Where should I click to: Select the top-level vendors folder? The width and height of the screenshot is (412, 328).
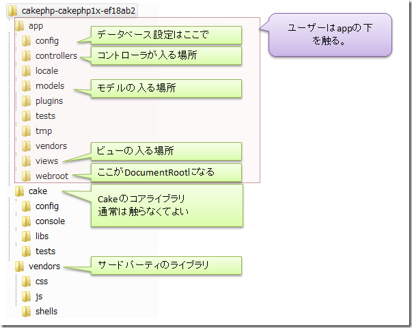38,266
